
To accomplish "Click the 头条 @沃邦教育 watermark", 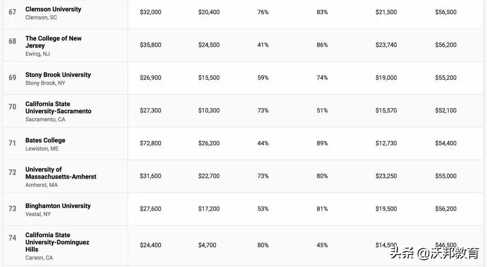I will pyautogui.click(x=434, y=253).
